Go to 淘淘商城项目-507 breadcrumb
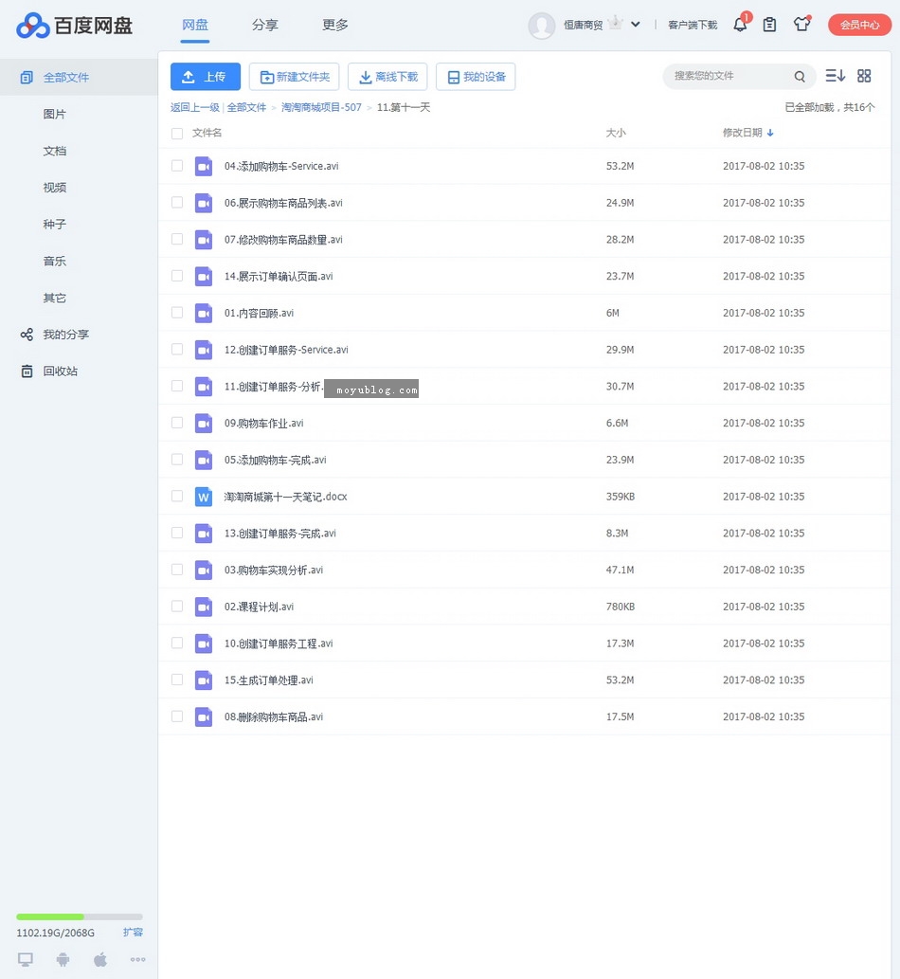Viewport: 900px width, 979px height. [321, 107]
